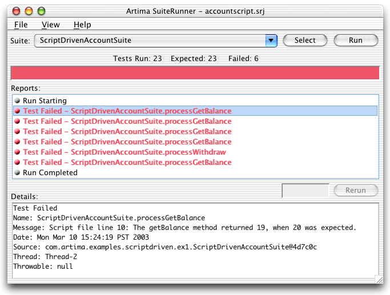Screen dimensions: 390x295
Task: Click the gray ball icon beside Run Starting
Action: (x=17, y=100)
